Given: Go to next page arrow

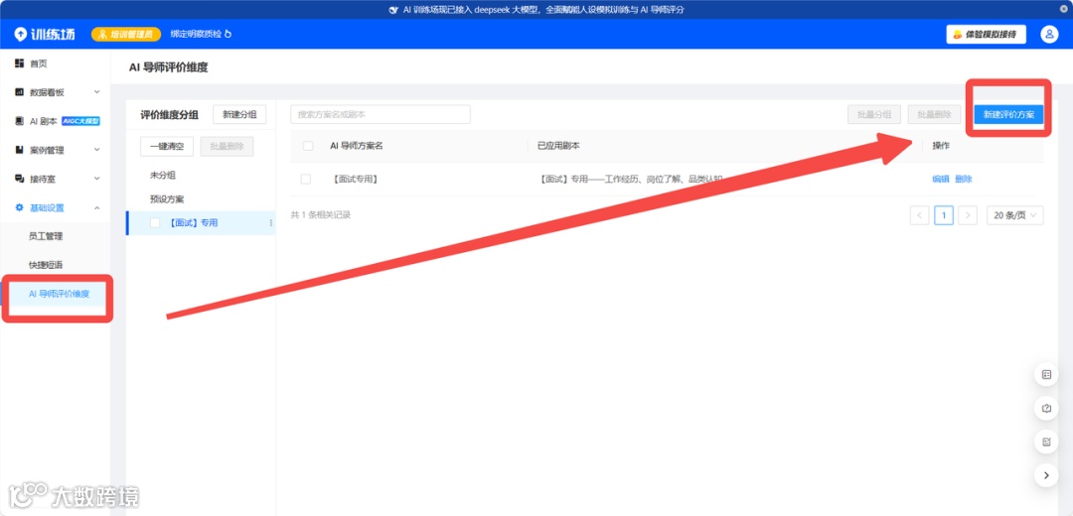Looking at the screenshot, I should coord(968,215).
